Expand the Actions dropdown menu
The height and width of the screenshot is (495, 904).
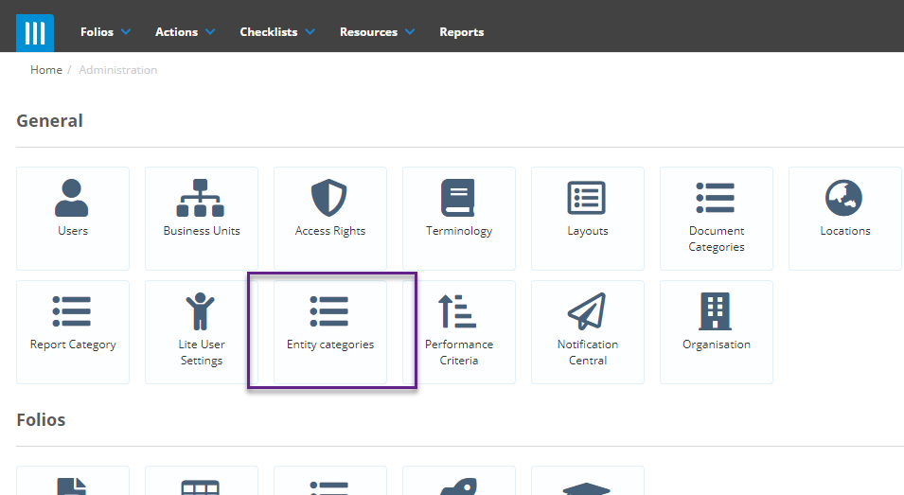click(x=186, y=31)
